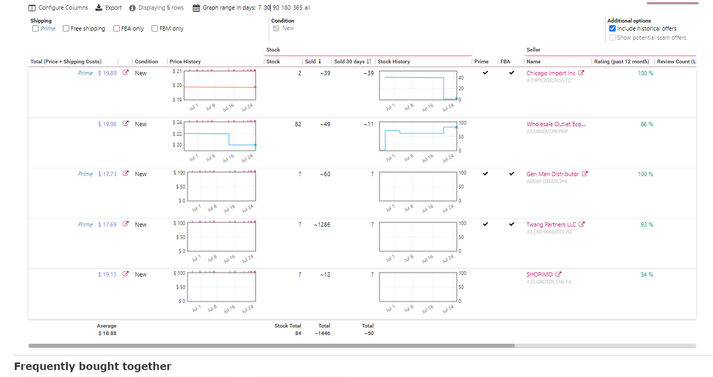This screenshot has height=377, width=713.
Task: Click the ~1286 sold value
Action: point(322,224)
